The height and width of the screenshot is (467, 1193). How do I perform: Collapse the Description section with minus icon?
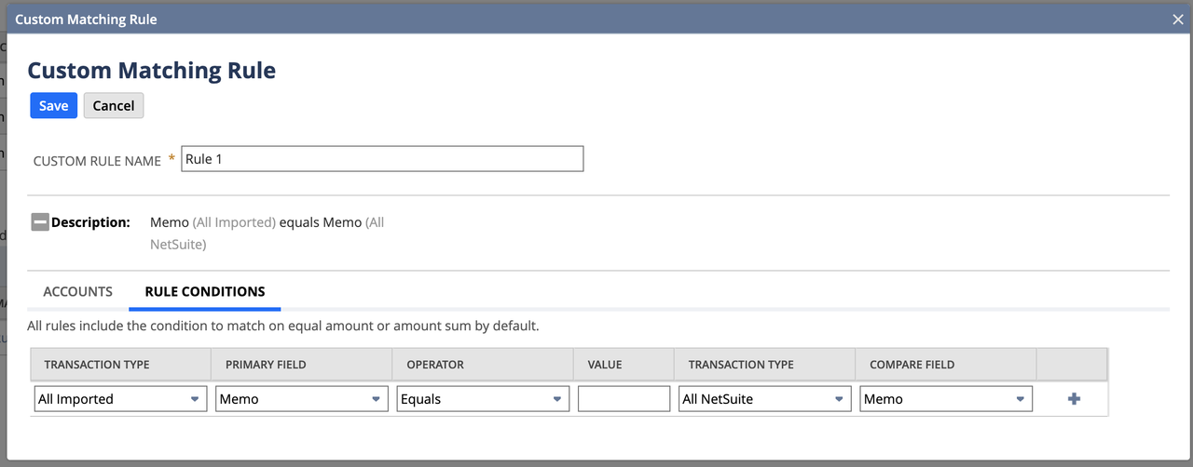(x=39, y=222)
